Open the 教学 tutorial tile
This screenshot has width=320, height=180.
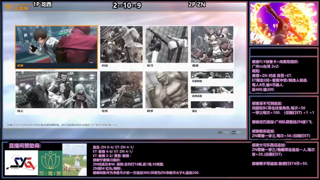tap(167, 93)
